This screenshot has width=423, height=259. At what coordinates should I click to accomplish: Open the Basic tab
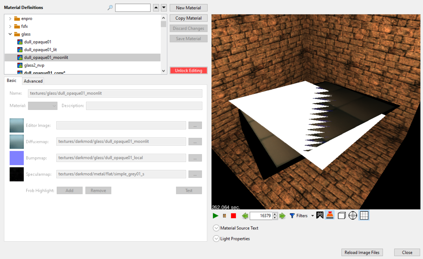coord(12,81)
